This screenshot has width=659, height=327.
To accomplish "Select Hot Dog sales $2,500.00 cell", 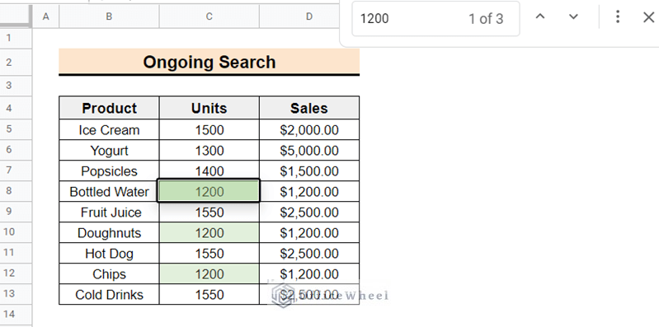I will (x=309, y=253).
